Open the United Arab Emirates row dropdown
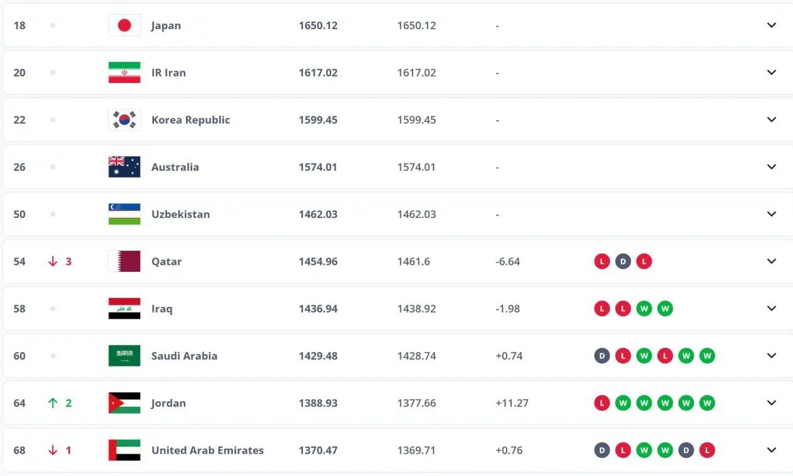Image resolution: width=793 pixels, height=476 pixels. coord(771,450)
